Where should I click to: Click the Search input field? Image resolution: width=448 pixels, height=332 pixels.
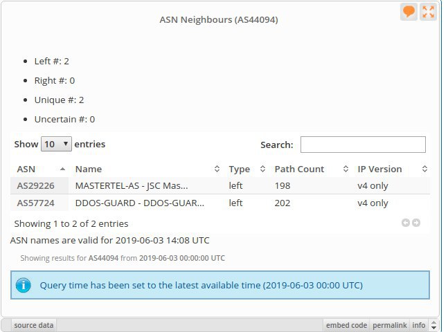tap(363, 145)
